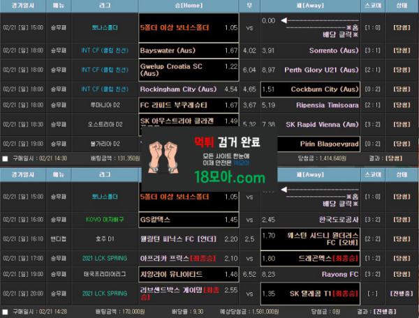
Task: Tick the checkbox for the 02/21 14:28 purchase
Action: (x=6, y=312)
